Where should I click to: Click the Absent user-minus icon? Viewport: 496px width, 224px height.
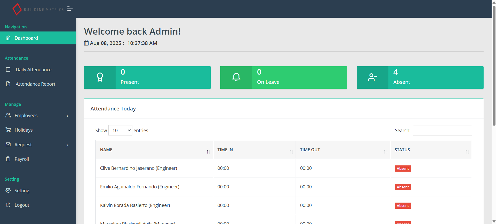372,77
